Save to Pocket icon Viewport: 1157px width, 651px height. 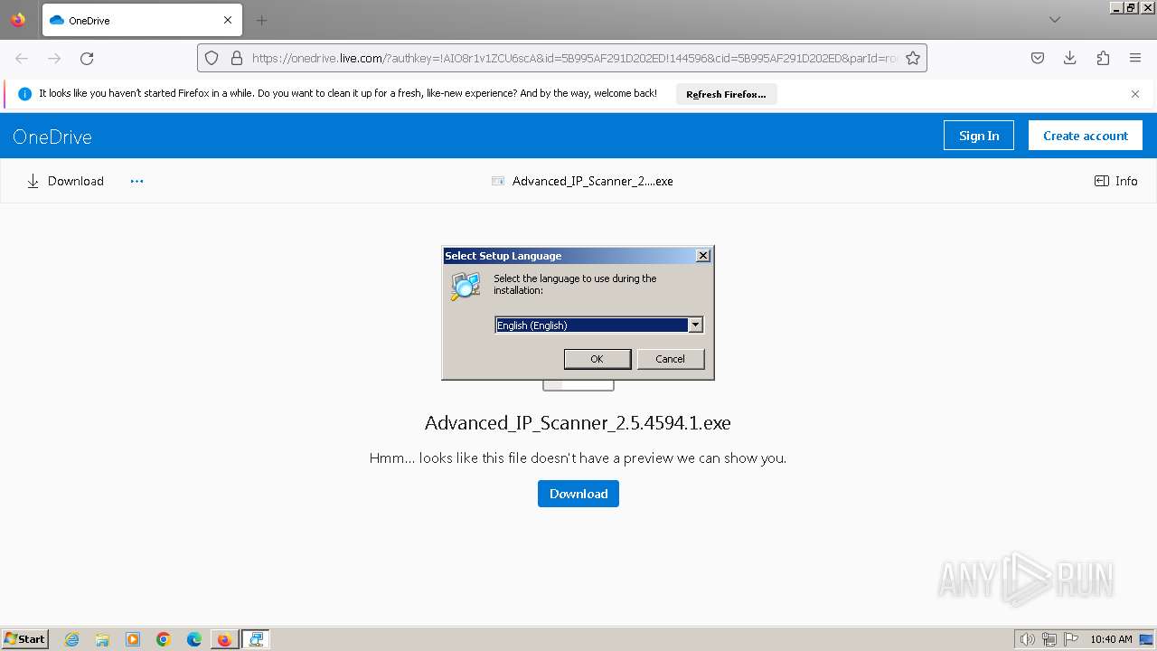(x=1038, y=58)
